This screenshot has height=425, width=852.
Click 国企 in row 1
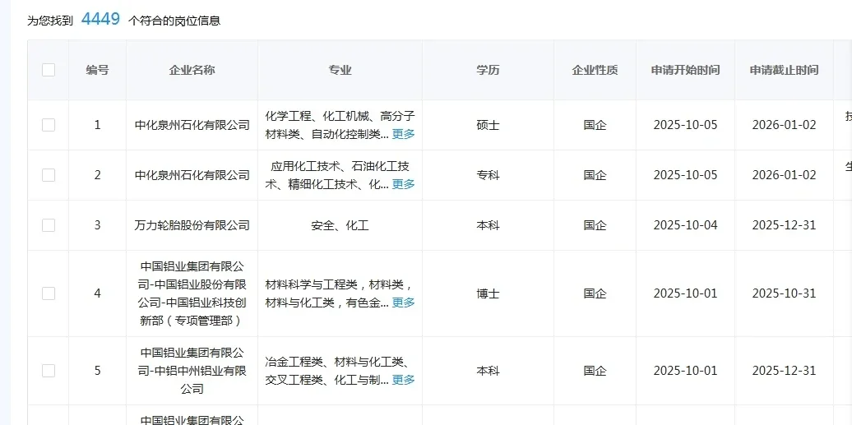(595, 125)
